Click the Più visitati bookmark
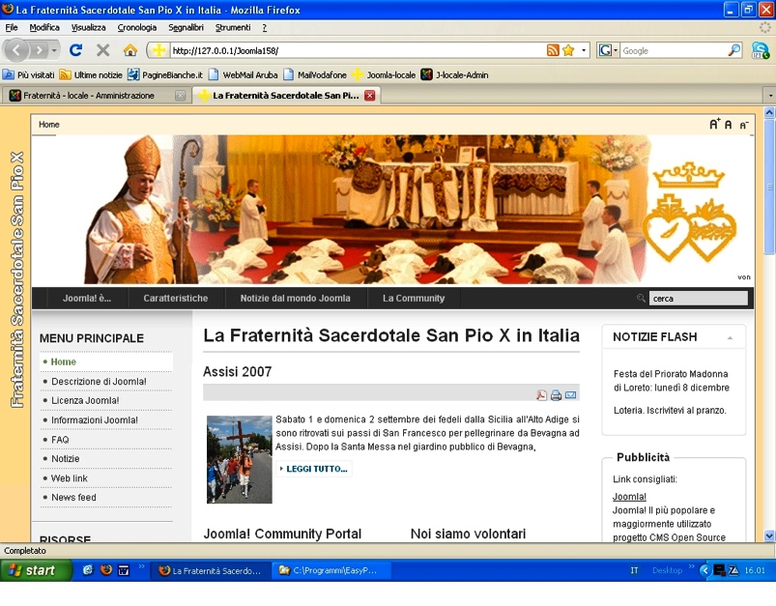This screenshot has height=606, width=776. (x=29, y=74)
